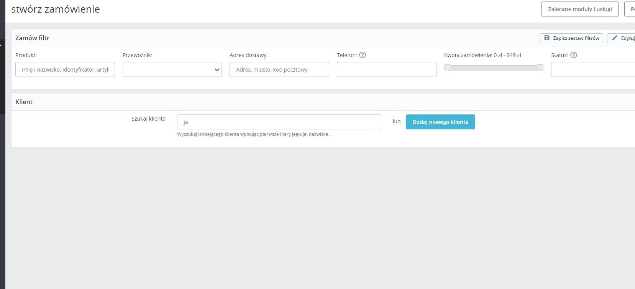The width and height of the screenshot is (635, 289).
Task: Focus the Status filter input field
Action: tap(593, 70)
